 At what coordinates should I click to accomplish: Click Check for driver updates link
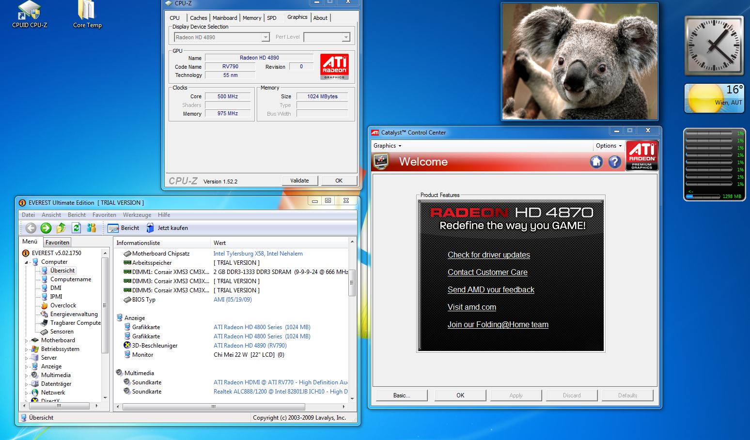[x=489, y=255]
